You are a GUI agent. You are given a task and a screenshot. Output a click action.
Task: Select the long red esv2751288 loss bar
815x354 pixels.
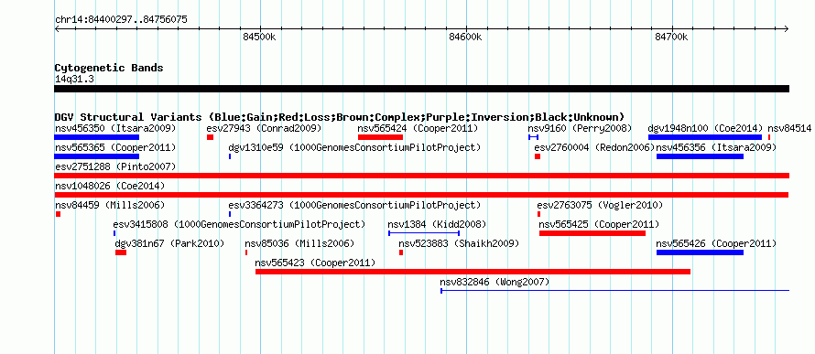(x=422, y=176)
